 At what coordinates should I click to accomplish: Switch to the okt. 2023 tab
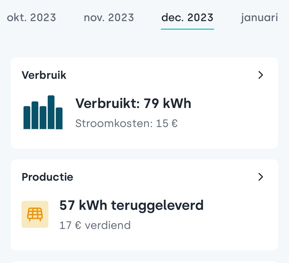click(31, 17)
